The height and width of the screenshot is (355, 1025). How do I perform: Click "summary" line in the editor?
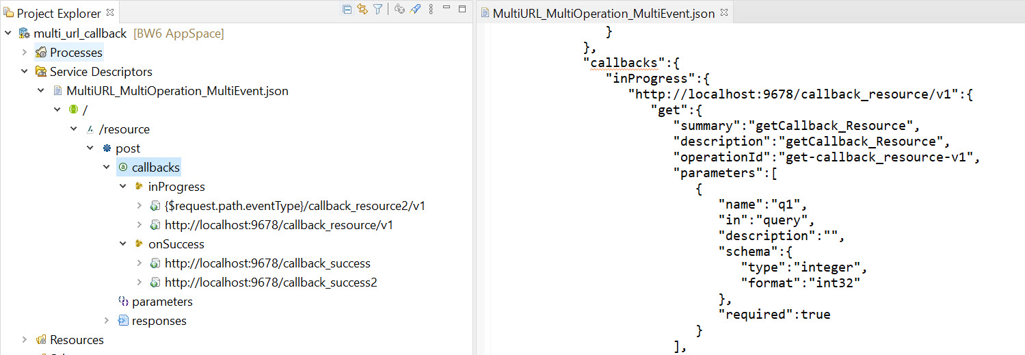797,126
